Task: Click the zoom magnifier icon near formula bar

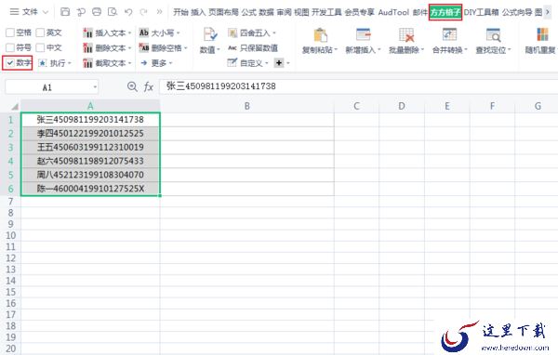Action: tap(132, 86)
